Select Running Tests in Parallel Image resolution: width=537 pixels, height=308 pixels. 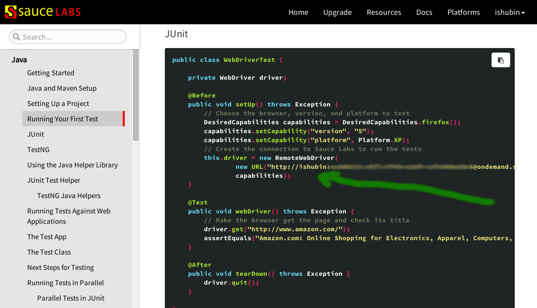[x=65, y=283]
